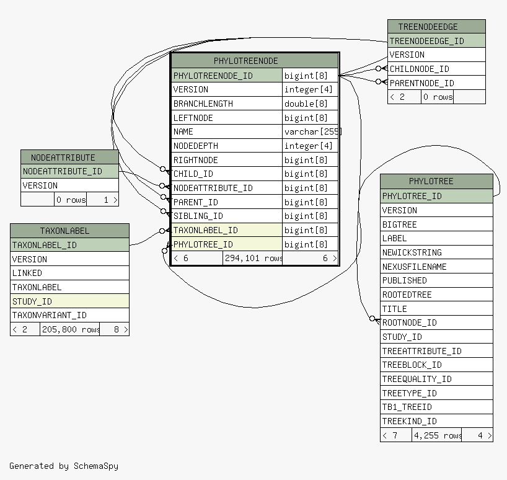This screenshot has height=480, width=507.
Task: Click STUDY_ID column in TAXONLABEL
Action: [69, 301]
